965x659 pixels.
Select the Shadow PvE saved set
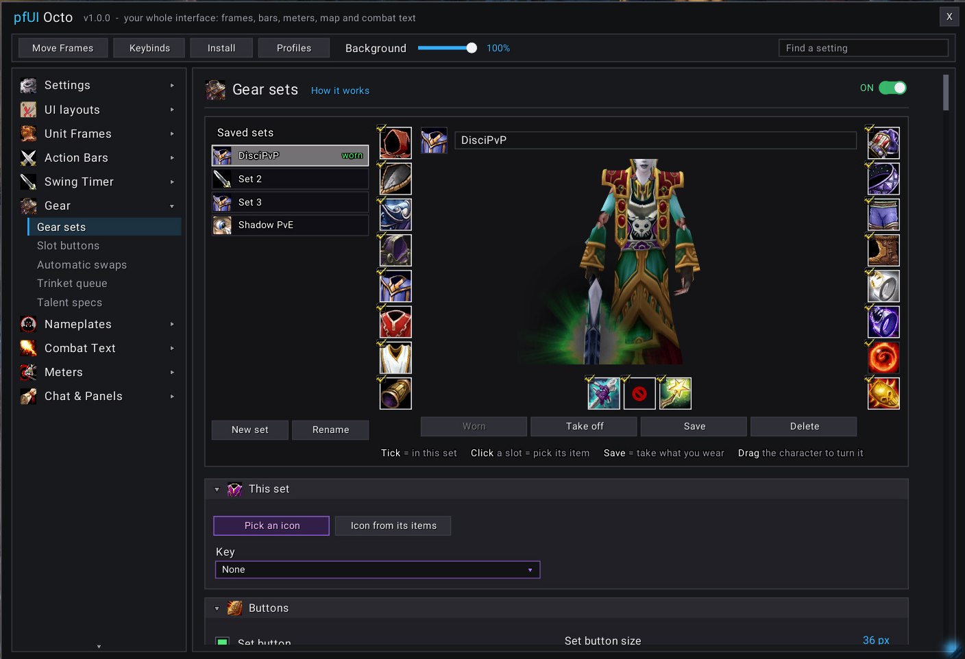290,225
